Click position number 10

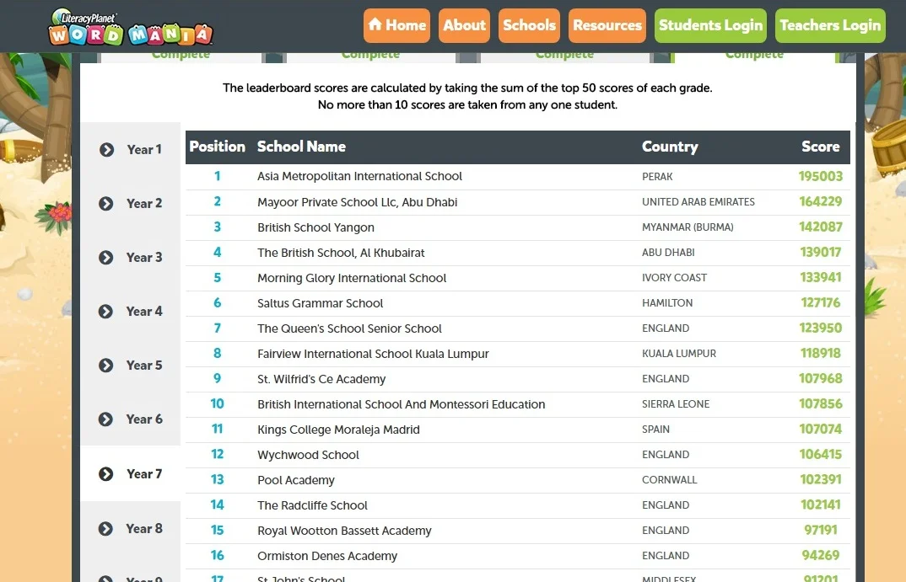(218, 403)
